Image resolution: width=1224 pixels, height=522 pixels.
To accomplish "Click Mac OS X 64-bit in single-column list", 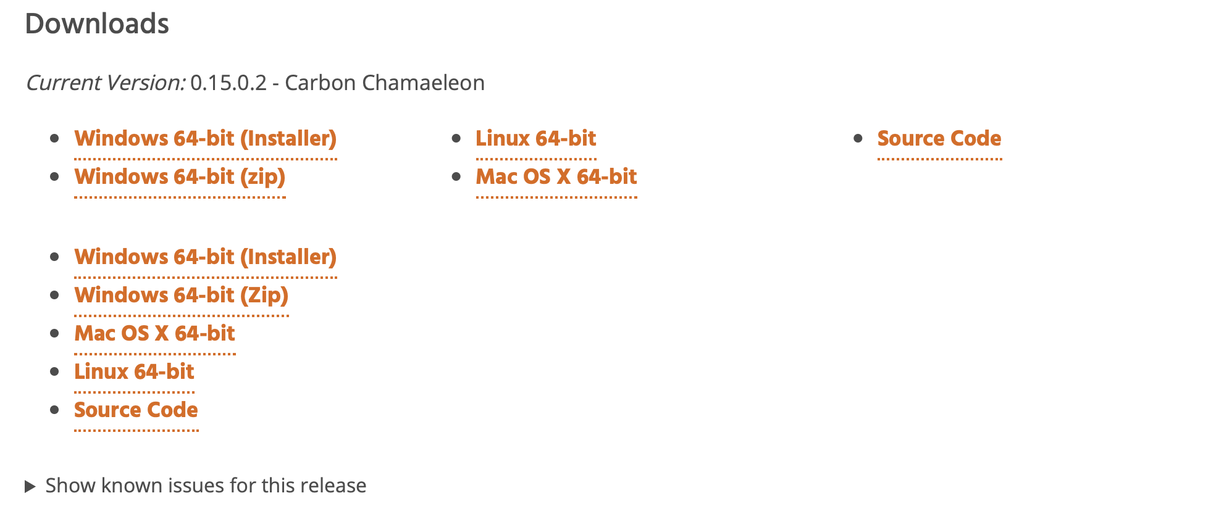I will tap(154, 334).
